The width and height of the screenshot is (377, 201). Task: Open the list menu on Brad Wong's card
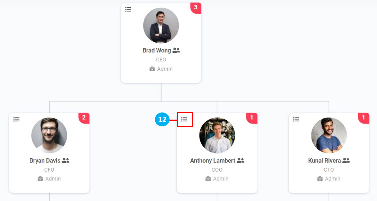pyautogui.click(x=128, y=9)
